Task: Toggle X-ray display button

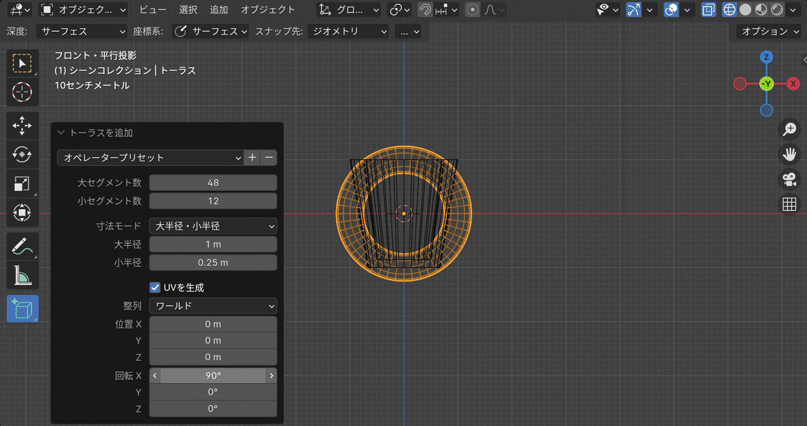Action: click(x=709, y=10)
